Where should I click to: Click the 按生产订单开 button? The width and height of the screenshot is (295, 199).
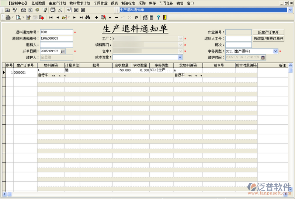[x=268, y=32]
